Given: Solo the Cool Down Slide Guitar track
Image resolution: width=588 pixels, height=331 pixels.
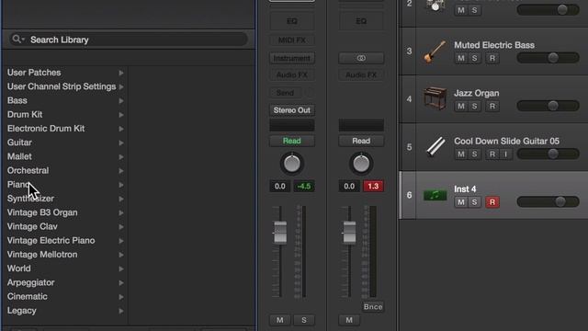Looking at the screenshot, I should click(474, 154).
